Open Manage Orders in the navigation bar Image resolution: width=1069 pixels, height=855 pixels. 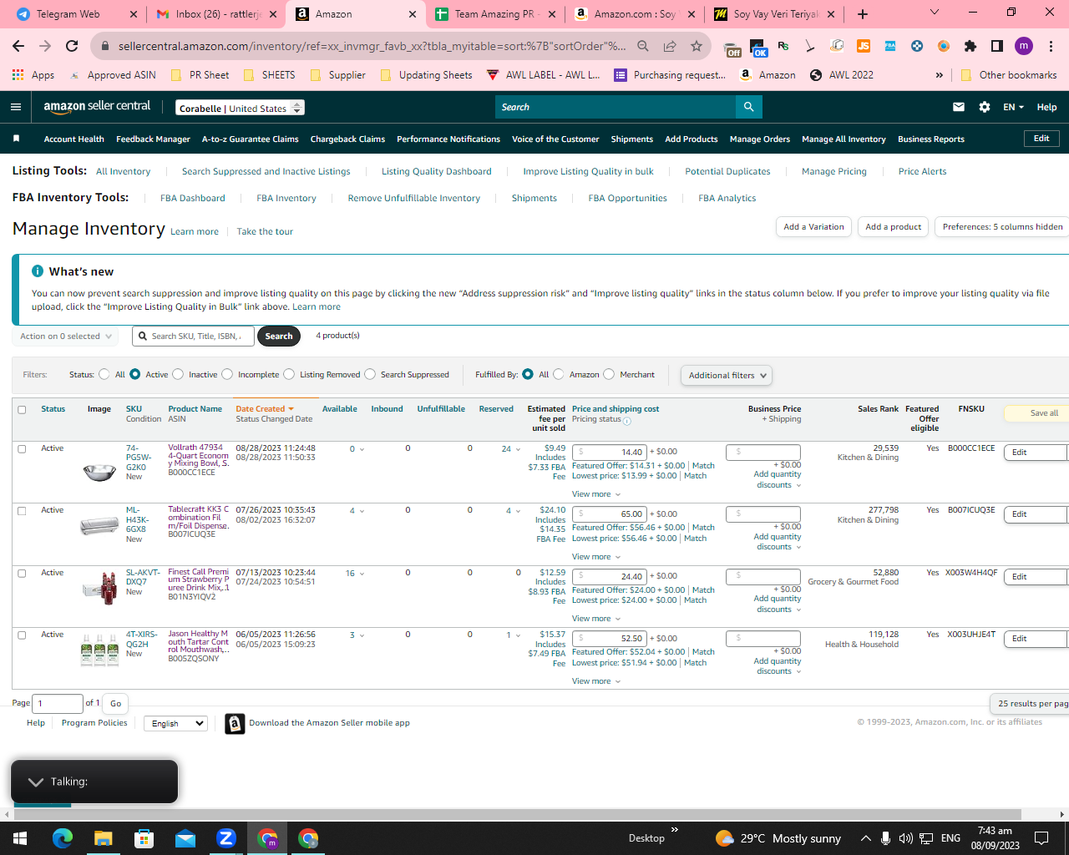tap(760, 139)
